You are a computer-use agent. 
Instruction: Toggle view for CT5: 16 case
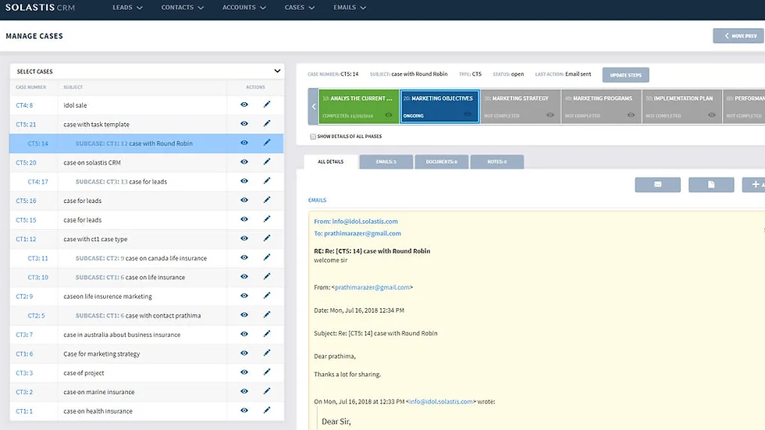click(244, 200)
